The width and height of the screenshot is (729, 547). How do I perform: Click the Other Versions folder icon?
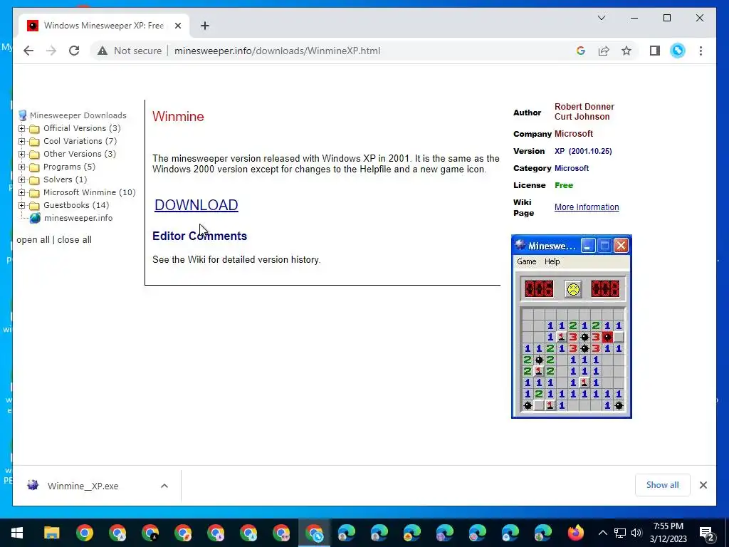pos(34,154)
